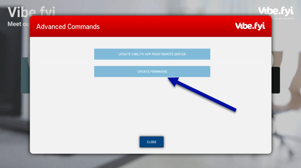
Task: Click Update Vibe.fyi App From Remote Server
Action: point(152,54)
